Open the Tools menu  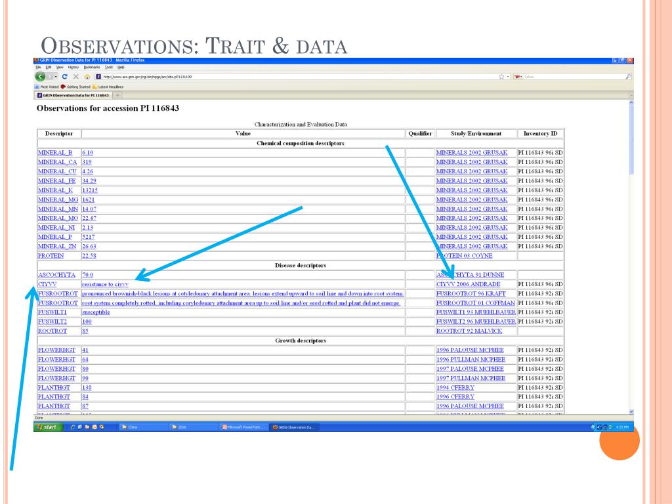[109, 68]
